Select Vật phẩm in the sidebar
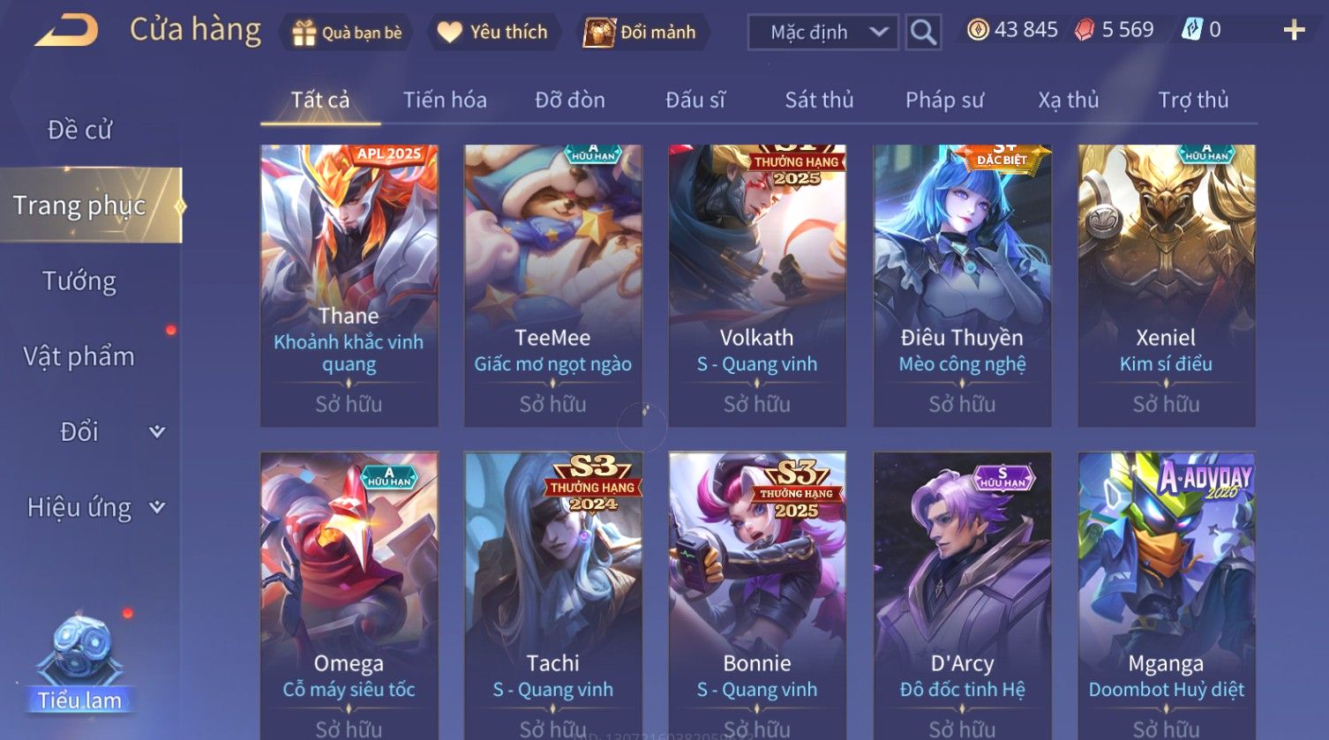This screenshot has height=740, width=1329. [79, 356]
